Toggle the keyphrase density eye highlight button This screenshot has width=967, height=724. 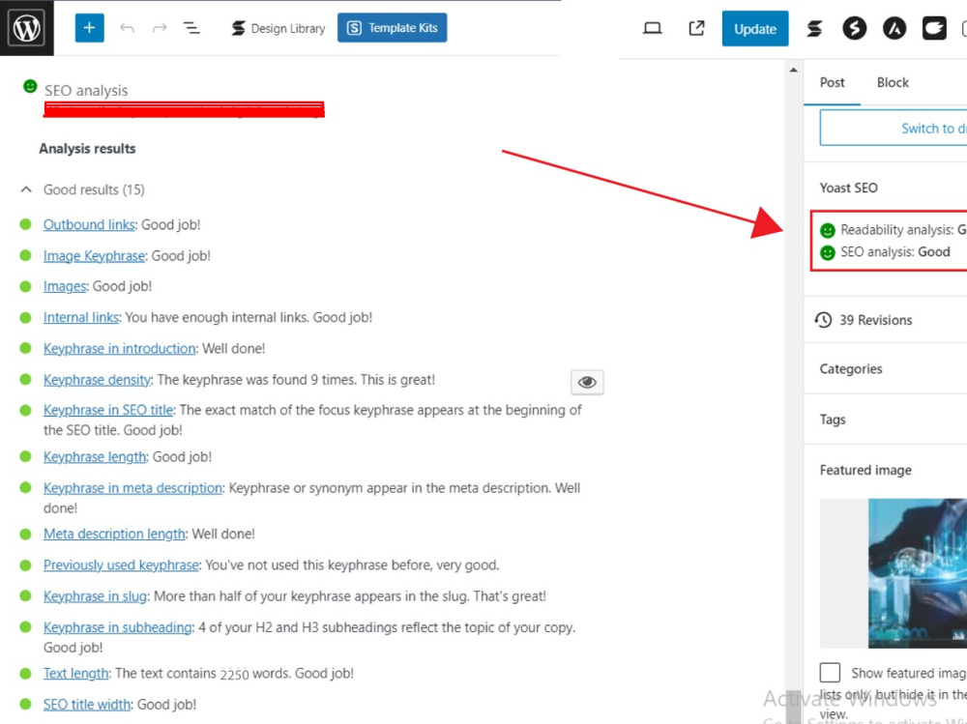pos(587,383)
